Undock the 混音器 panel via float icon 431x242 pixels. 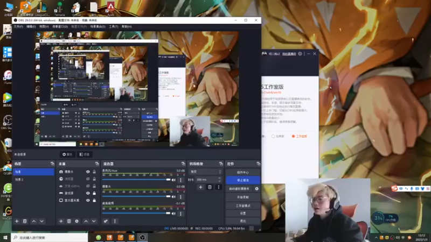183,164
